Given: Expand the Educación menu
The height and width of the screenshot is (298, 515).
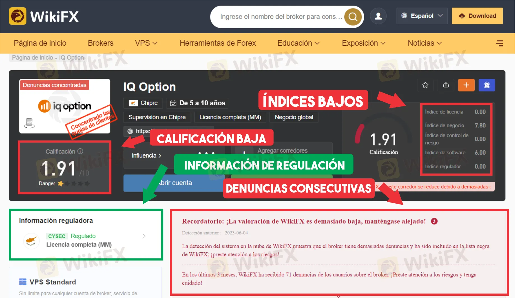Looking at the screenshot, I should (x=298, y=43).
